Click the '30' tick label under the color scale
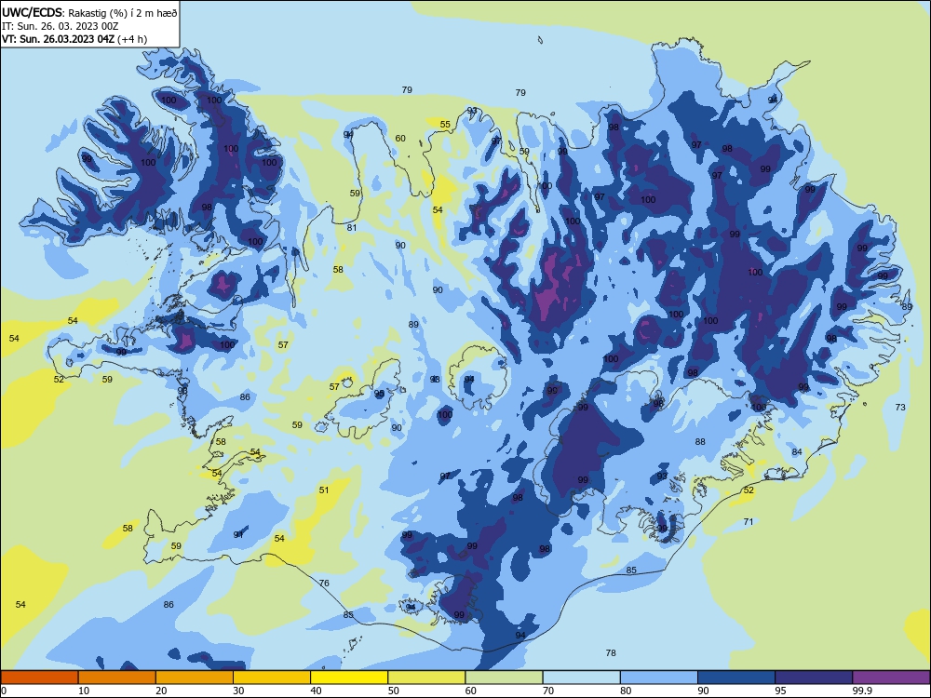931x698 pixels. point(238,691)
